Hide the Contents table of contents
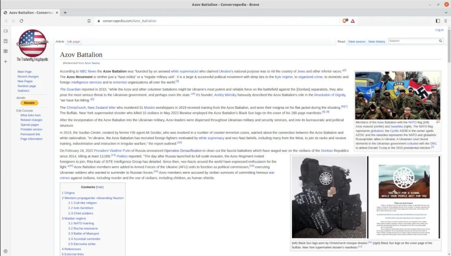This screenshot has height=256, width=451. coord(100,187)
